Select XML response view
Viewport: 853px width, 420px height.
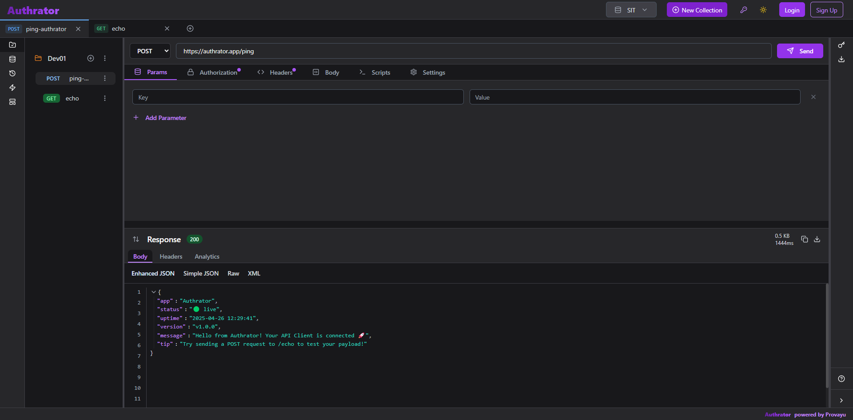pos(254,273)
